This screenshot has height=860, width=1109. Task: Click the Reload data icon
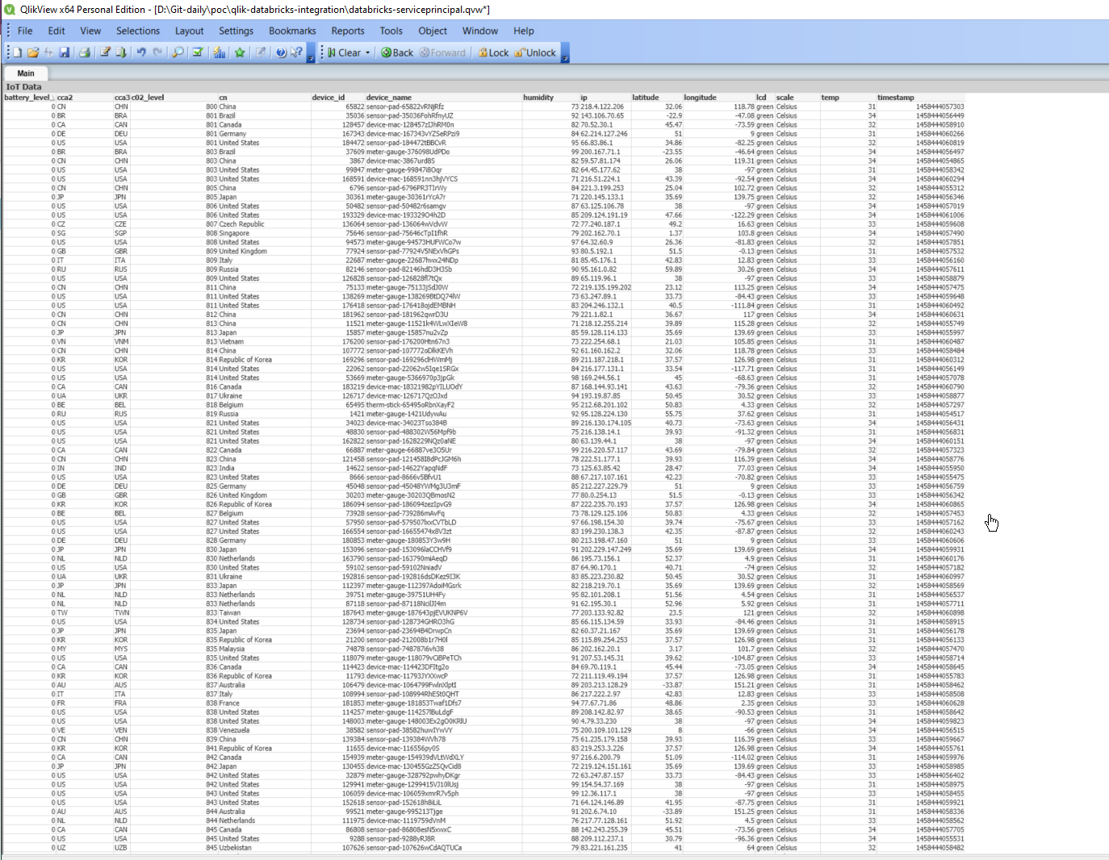click(x=119, y=52)
